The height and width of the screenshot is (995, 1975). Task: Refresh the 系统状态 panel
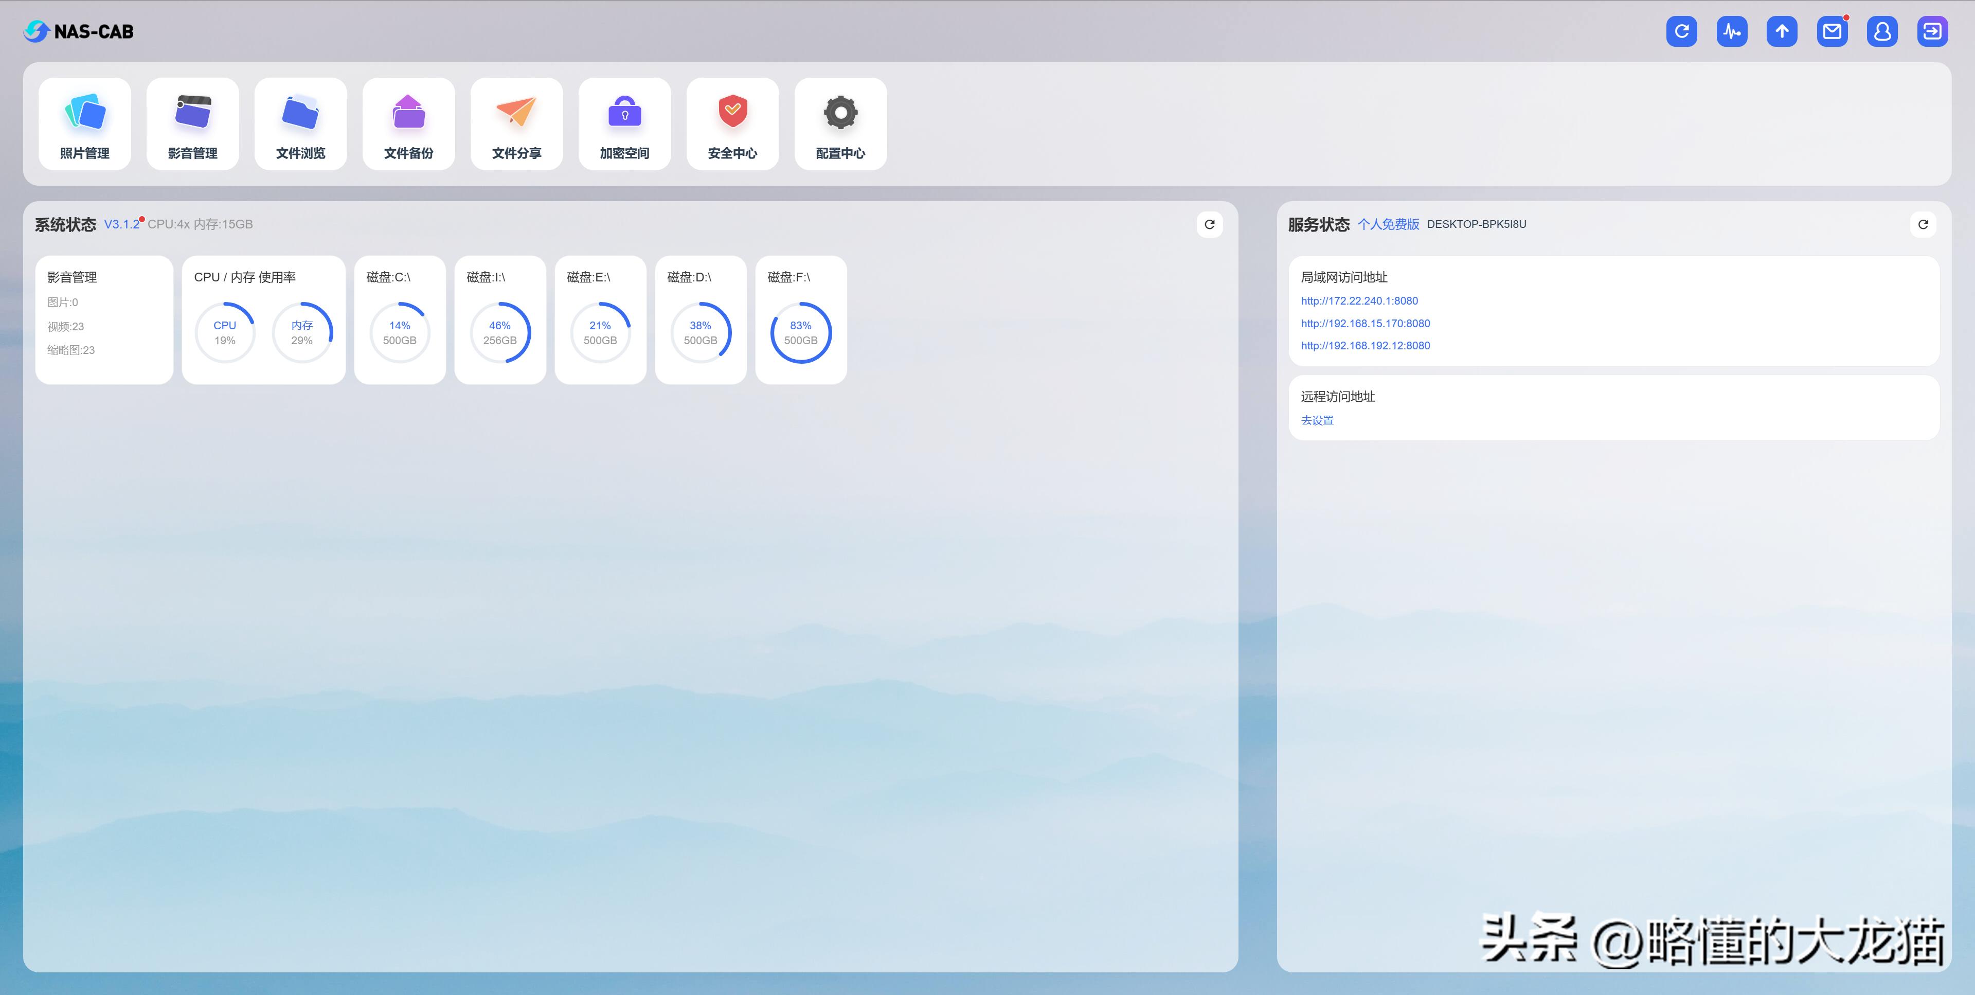[1209, 225]
